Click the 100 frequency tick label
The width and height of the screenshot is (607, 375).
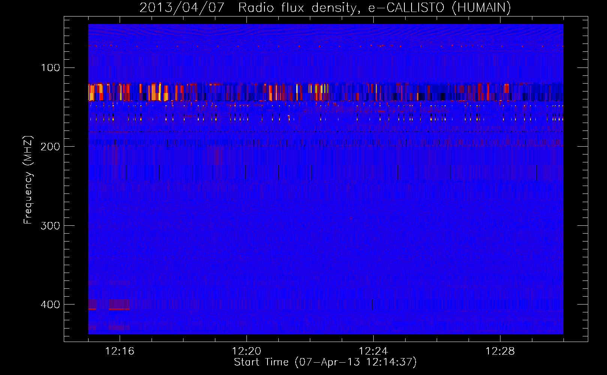click(50, 67)
